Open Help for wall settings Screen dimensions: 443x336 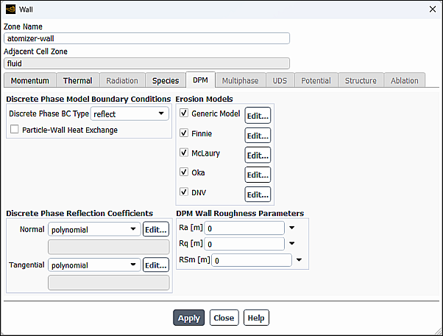click(256, 318)
